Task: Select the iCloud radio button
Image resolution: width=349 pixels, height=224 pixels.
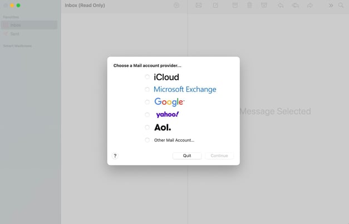Action: tap(147, 77)
